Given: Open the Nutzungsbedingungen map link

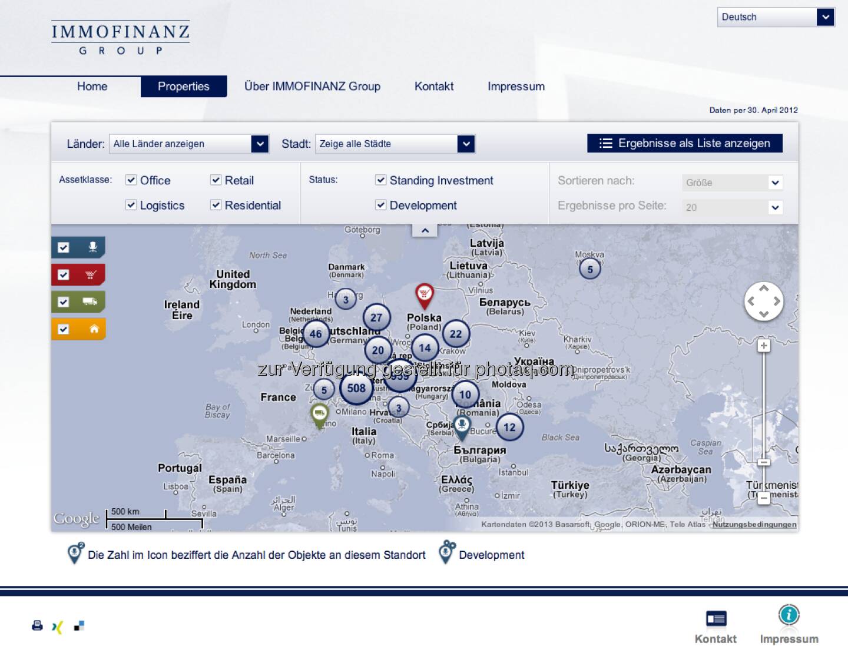Looking at the screenshot, I should 754,524.
